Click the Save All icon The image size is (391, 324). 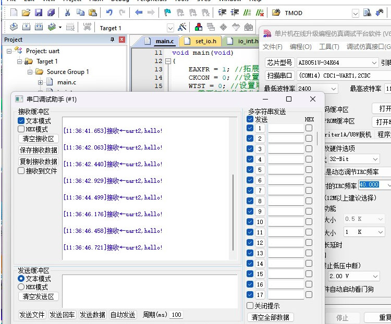(51, 13)
